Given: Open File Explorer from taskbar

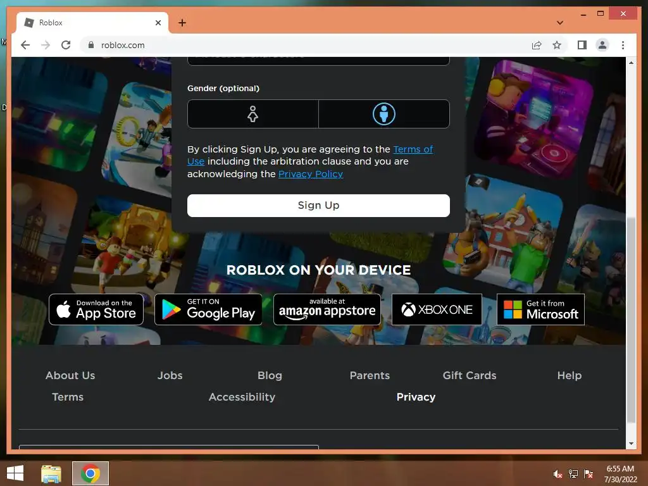Looking at the screenshot, I should click(x=51, y=473).
